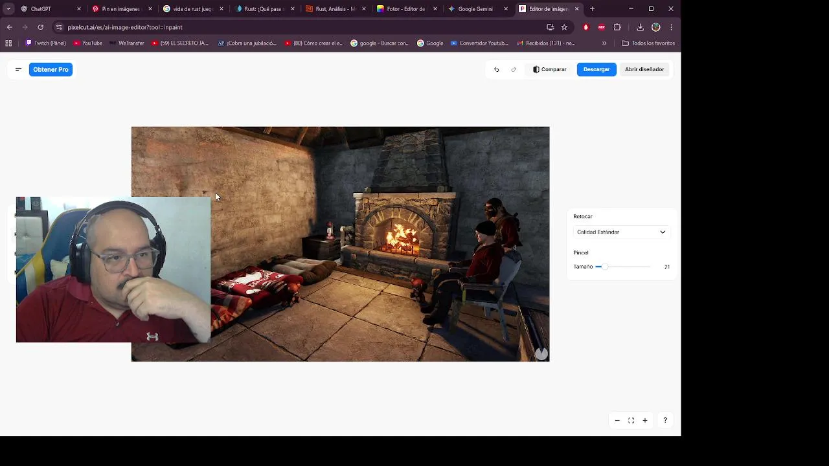The width and height of the screenshot is (829, 466).
Task: Redo the last edit
Action: click(514, 69)
